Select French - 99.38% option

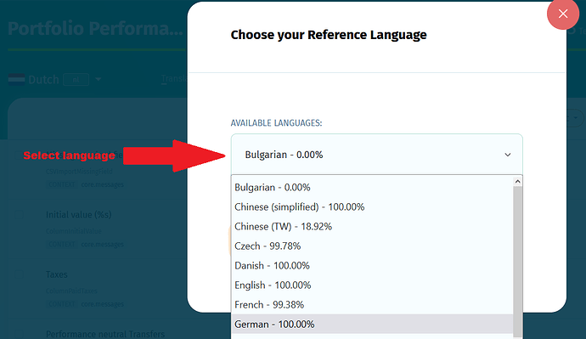pyautogui.click(x=372, y=305)
